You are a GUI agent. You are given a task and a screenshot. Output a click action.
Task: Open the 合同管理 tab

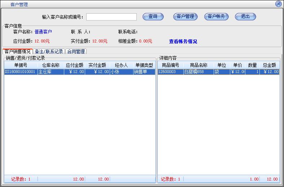pos(76,51)
